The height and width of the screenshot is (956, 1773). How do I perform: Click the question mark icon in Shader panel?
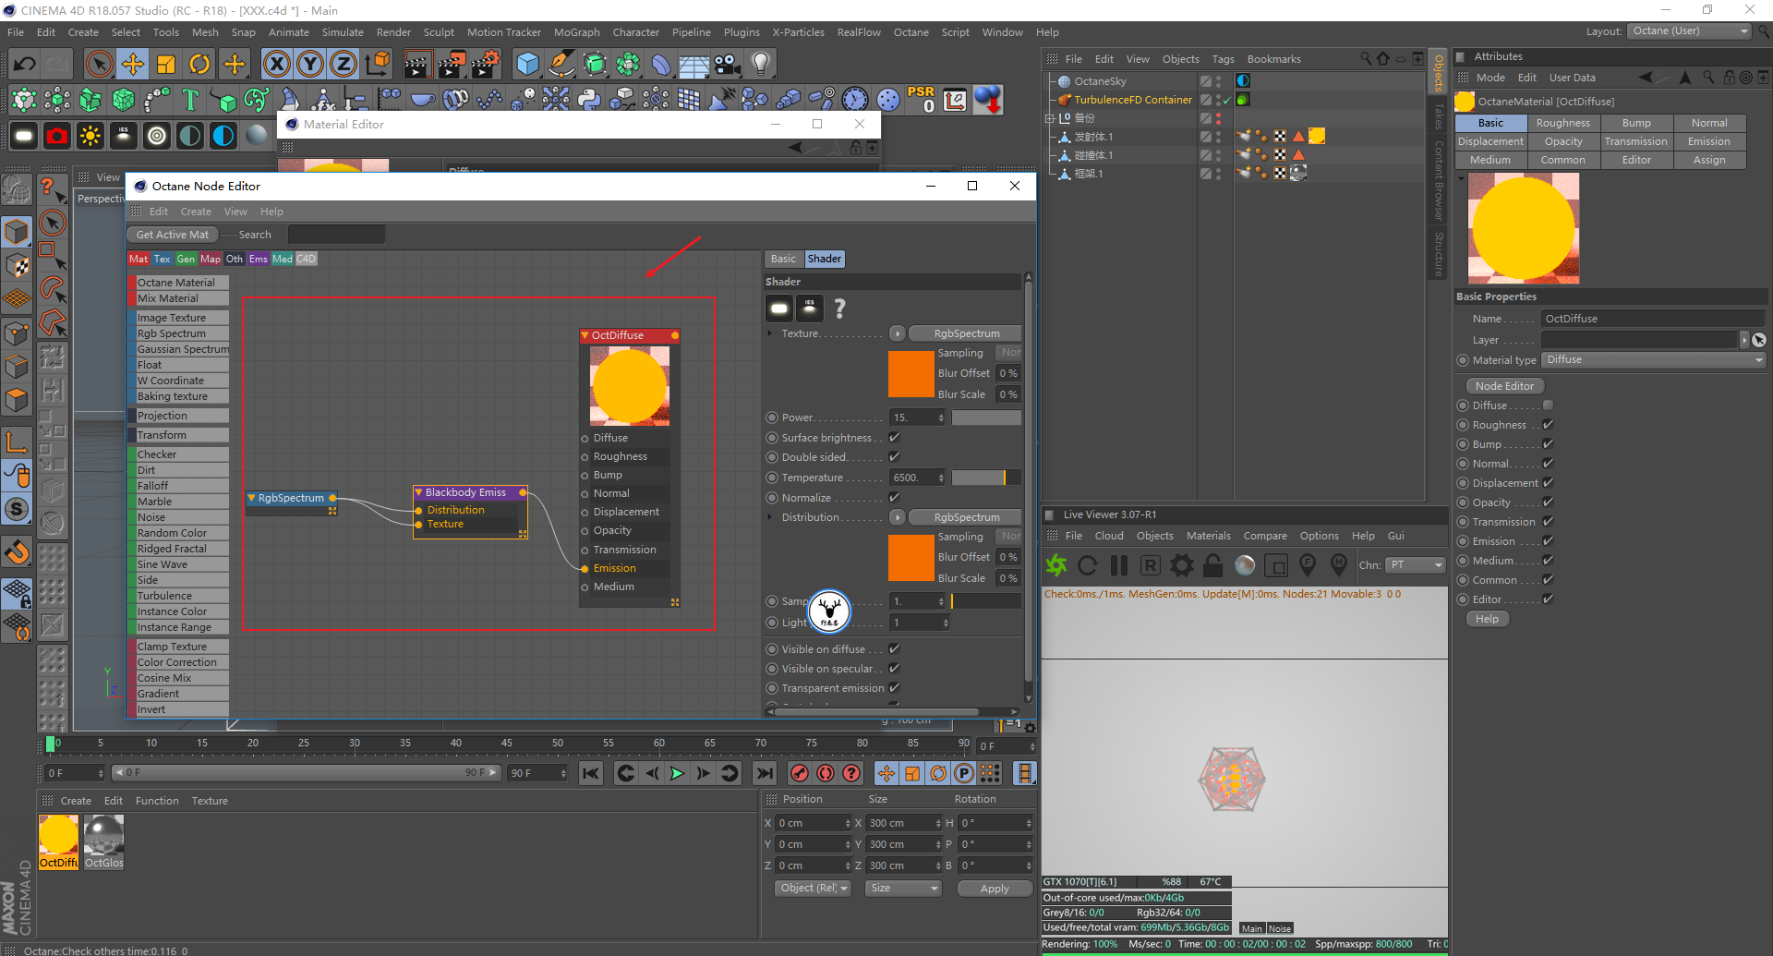(x=839, y=309)
